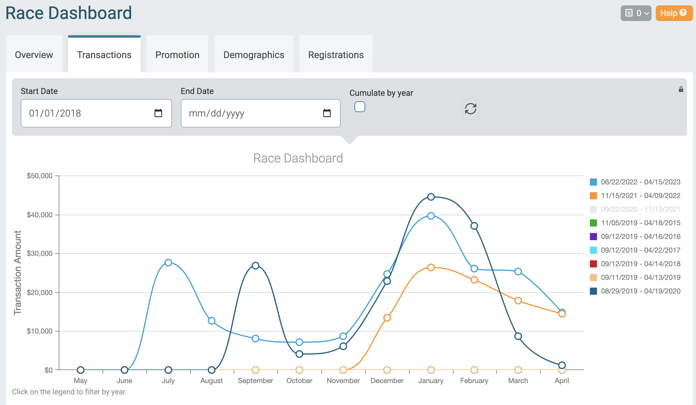Enable the Cumulate by year checkbox
The width and height of the screenshot is (696, 405).
coord(360,106)
